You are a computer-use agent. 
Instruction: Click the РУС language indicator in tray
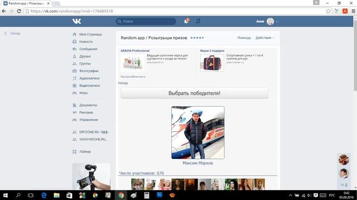point(332,195)
